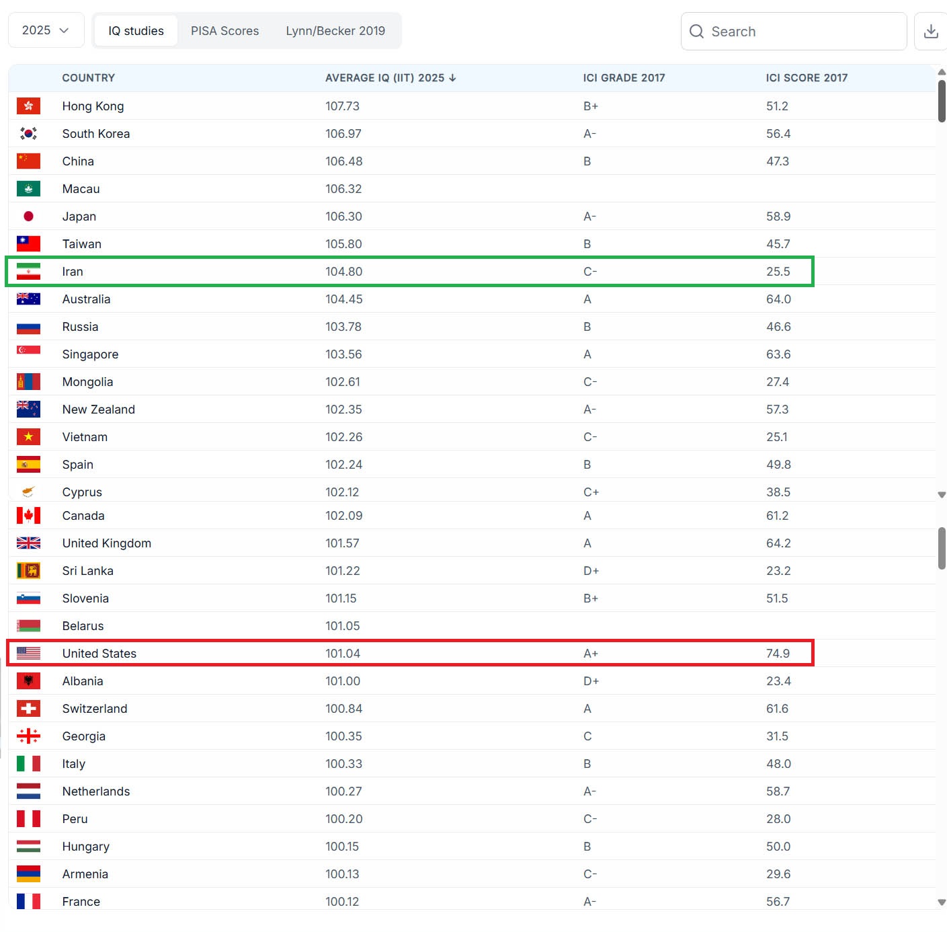This screenshot has width=947, height=932.
Task: Click the Hong Kong flag icon
Action: pos(28,106)
